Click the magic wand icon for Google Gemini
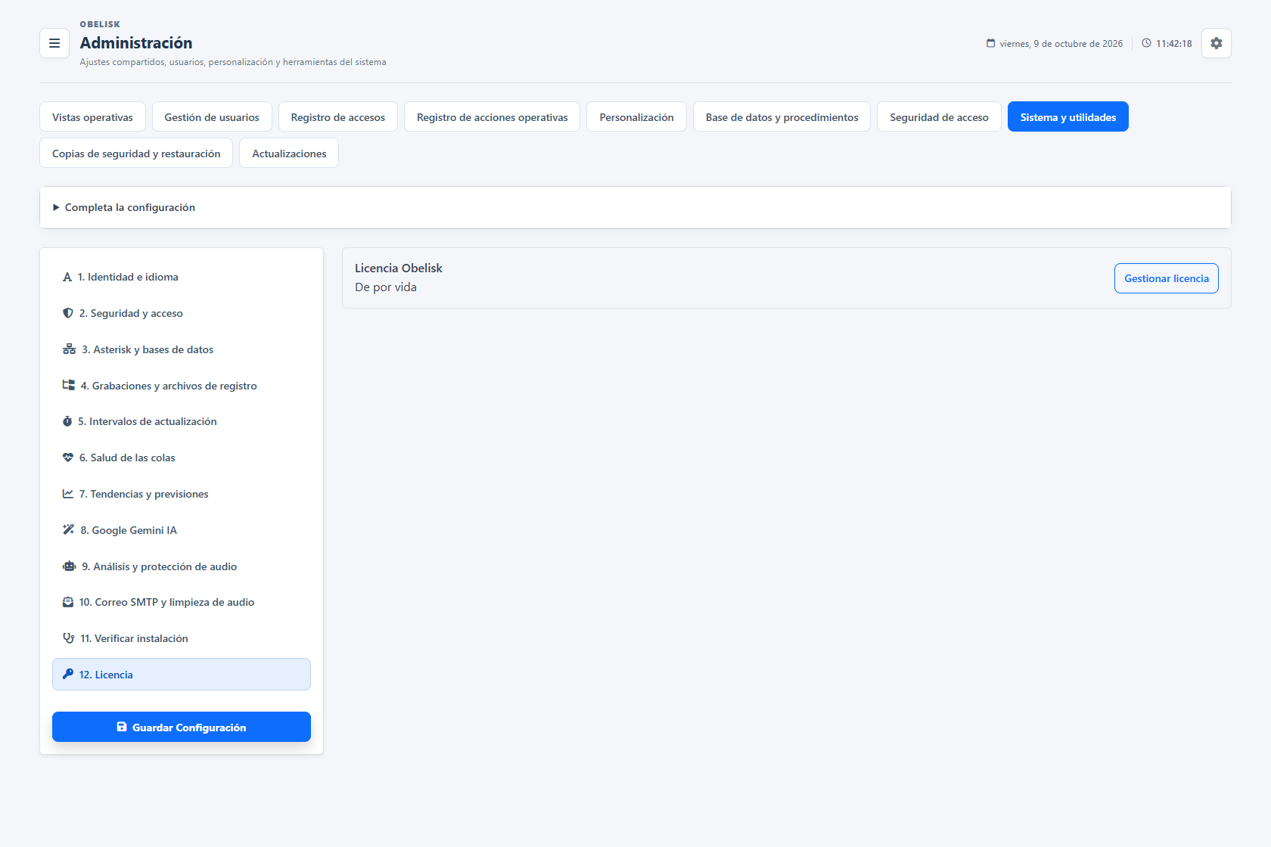Image resolution: width=1271 pixels, height=847 pixels. pyautogui.click(x=68, y=530)
